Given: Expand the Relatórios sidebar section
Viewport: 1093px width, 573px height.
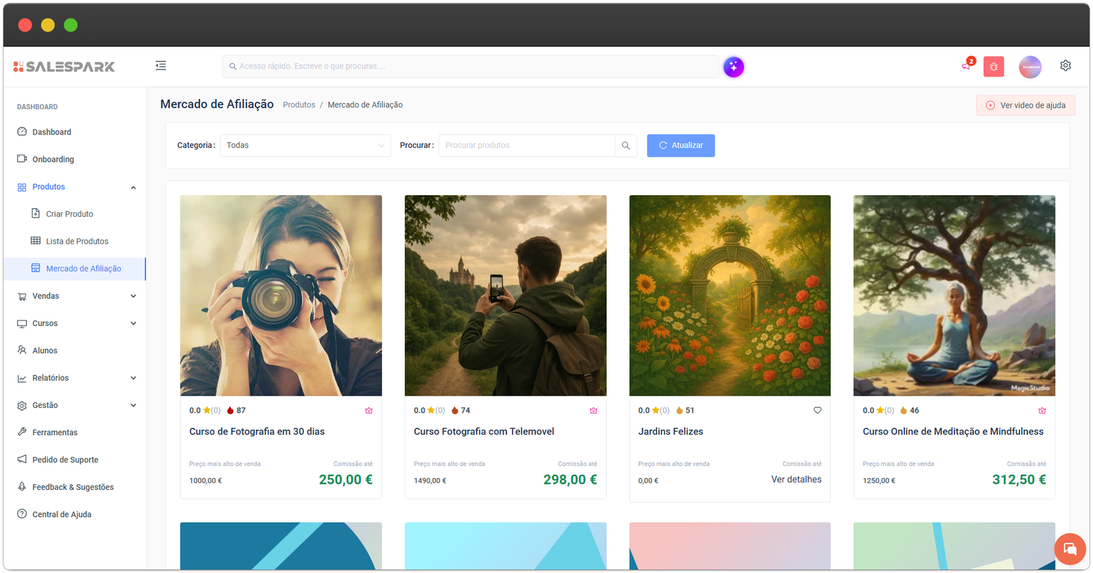Looking at the screenshot, I should point(77,378).
